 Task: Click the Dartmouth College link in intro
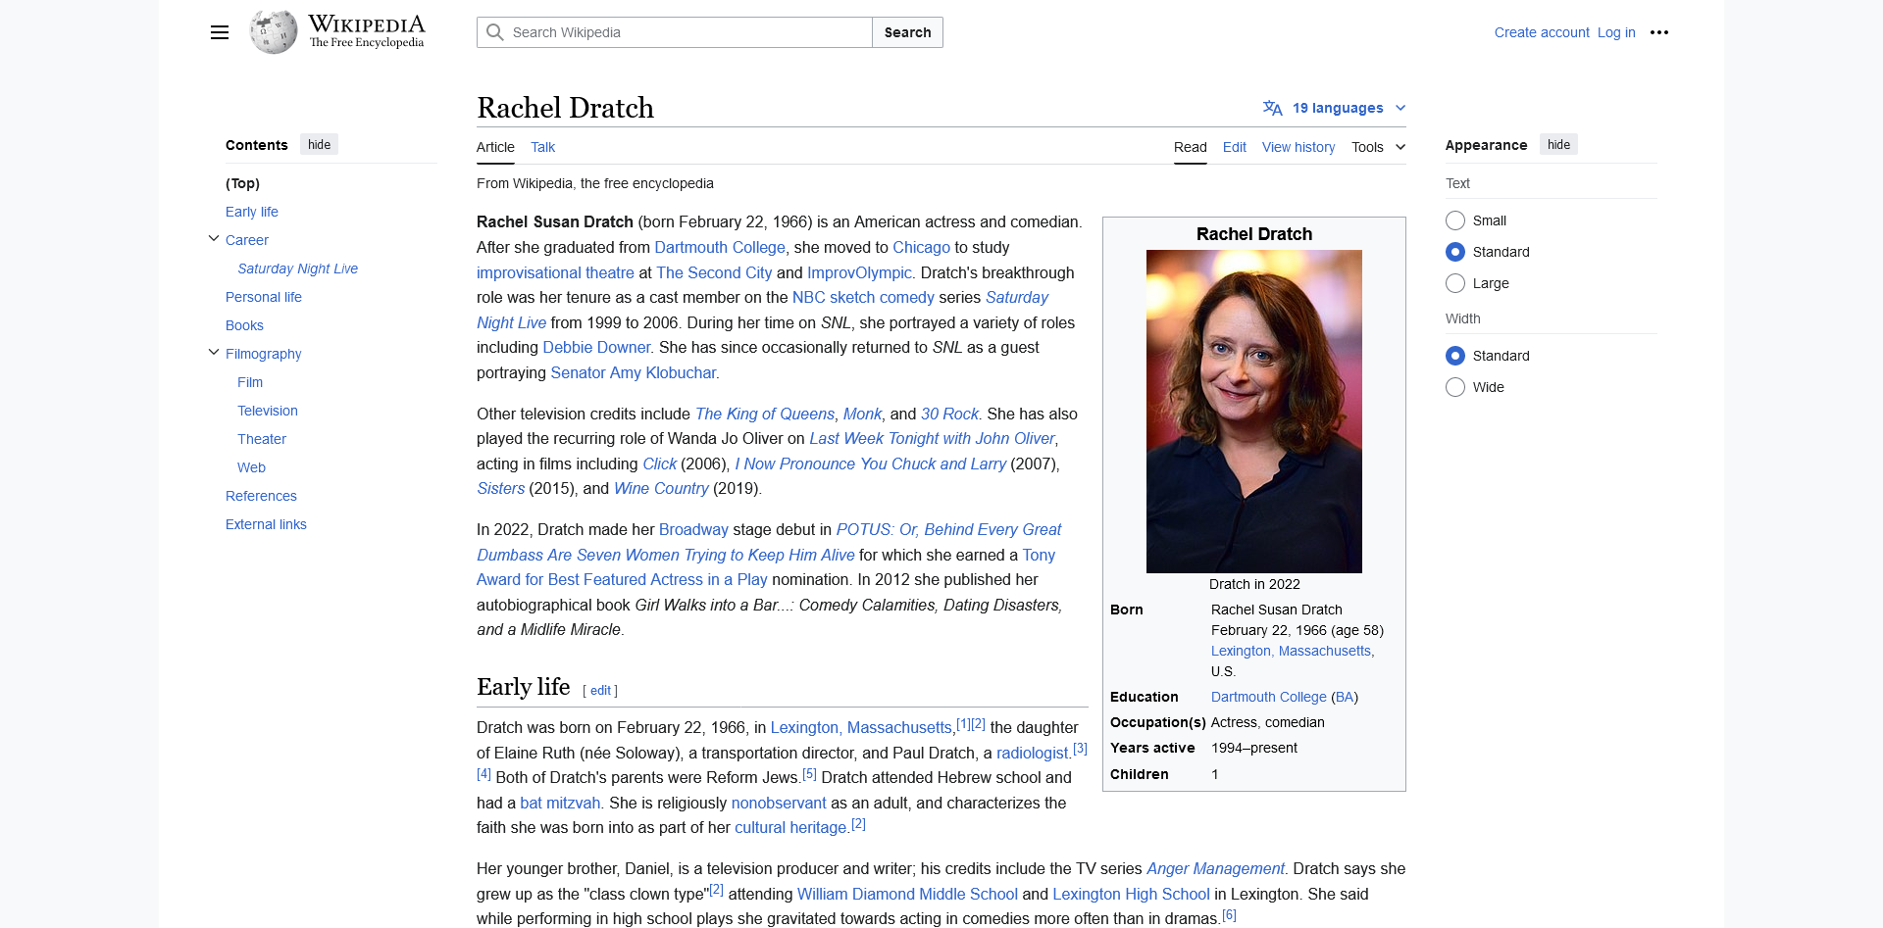(719, 248)
